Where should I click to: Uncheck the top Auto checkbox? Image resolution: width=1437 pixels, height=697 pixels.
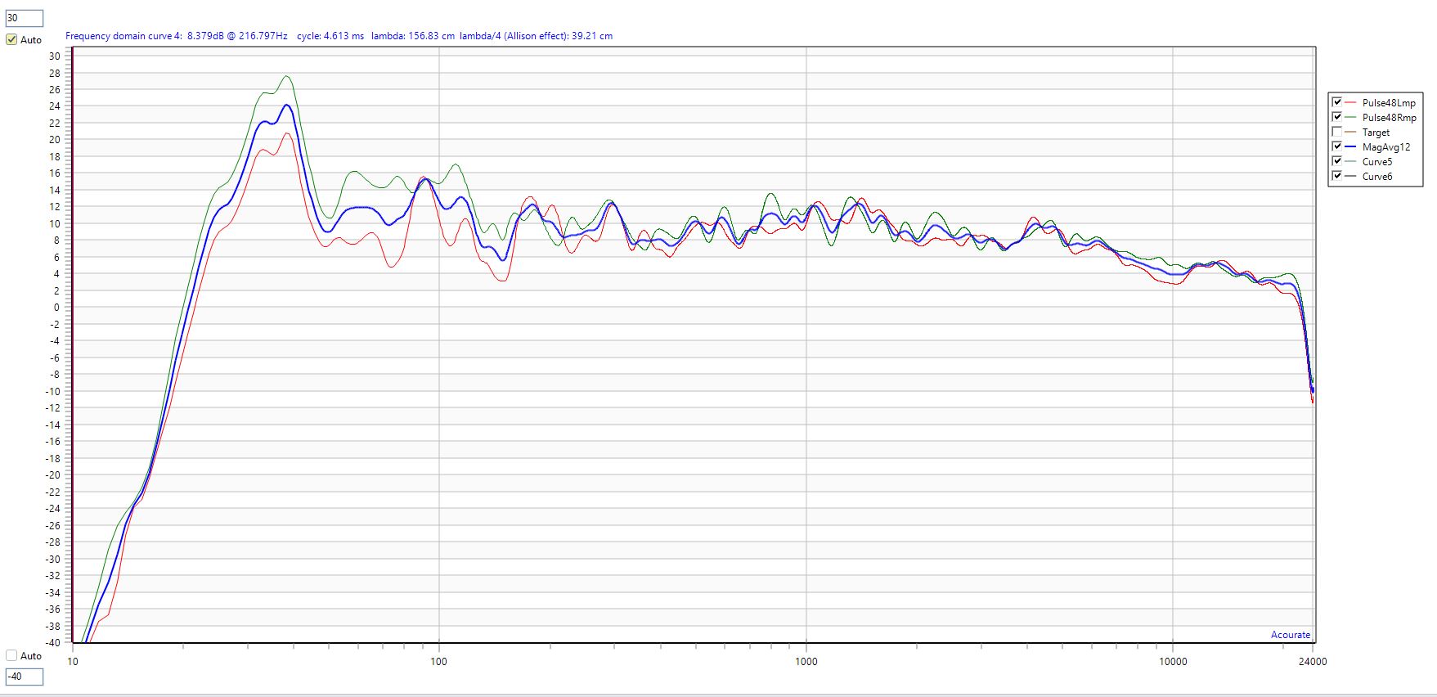click(11, 39)
